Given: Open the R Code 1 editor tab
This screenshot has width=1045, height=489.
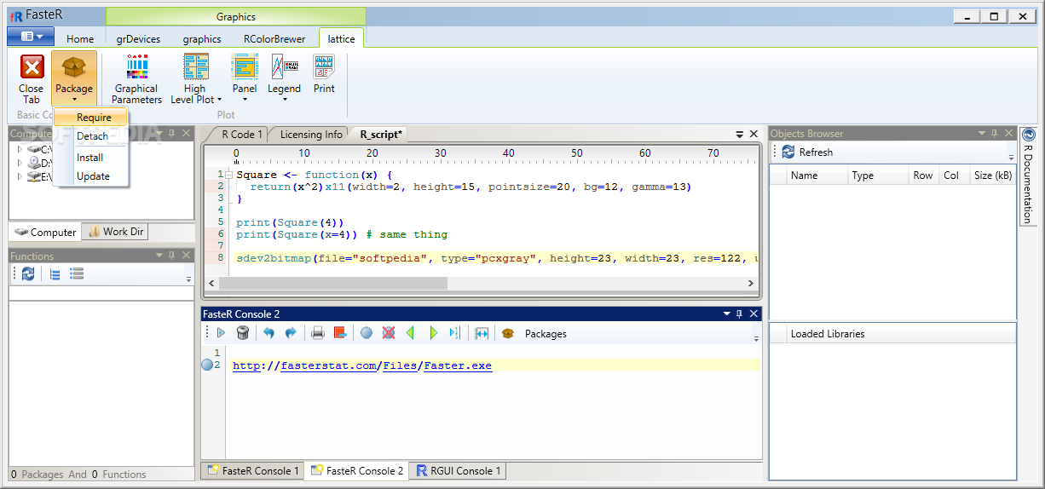Looking at the screenshot, I should pos(242,135).
